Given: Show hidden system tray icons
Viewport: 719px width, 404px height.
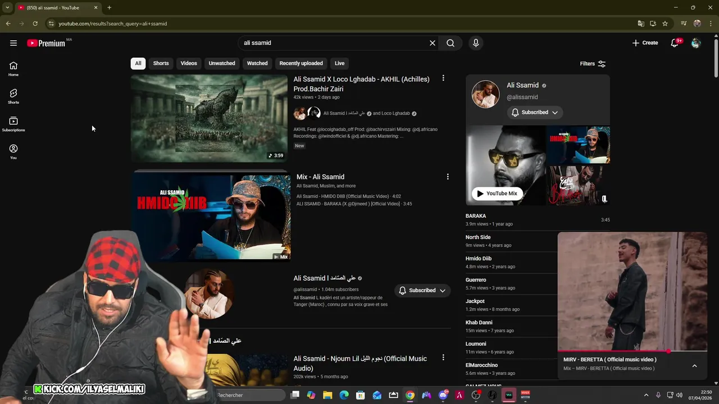Looking at the screenshot, I should click(646, 395).
